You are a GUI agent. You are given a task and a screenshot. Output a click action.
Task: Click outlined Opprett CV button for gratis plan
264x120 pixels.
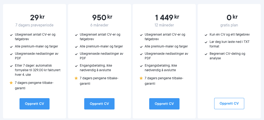pyautogui.click(x=229, y=104)
